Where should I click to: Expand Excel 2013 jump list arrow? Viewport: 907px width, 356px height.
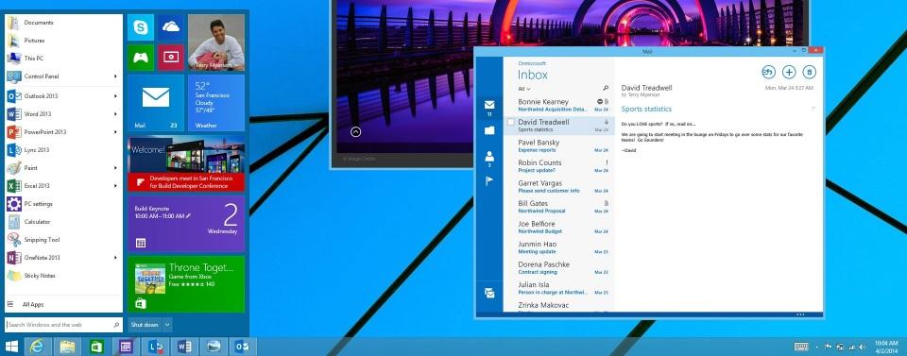[x=115, y=185]
